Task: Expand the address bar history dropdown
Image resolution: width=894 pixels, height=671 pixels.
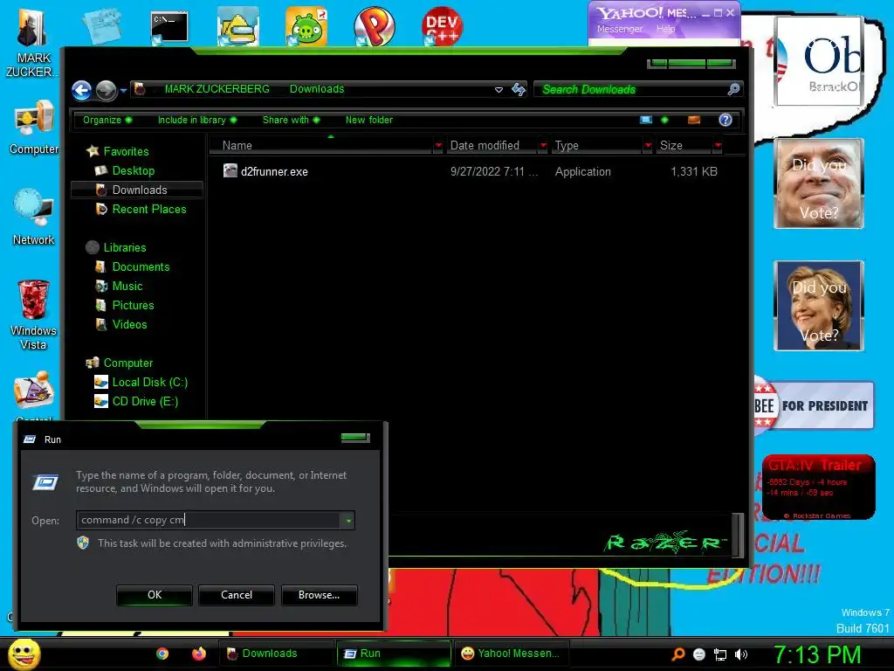Action: click(x=499, y=90)
